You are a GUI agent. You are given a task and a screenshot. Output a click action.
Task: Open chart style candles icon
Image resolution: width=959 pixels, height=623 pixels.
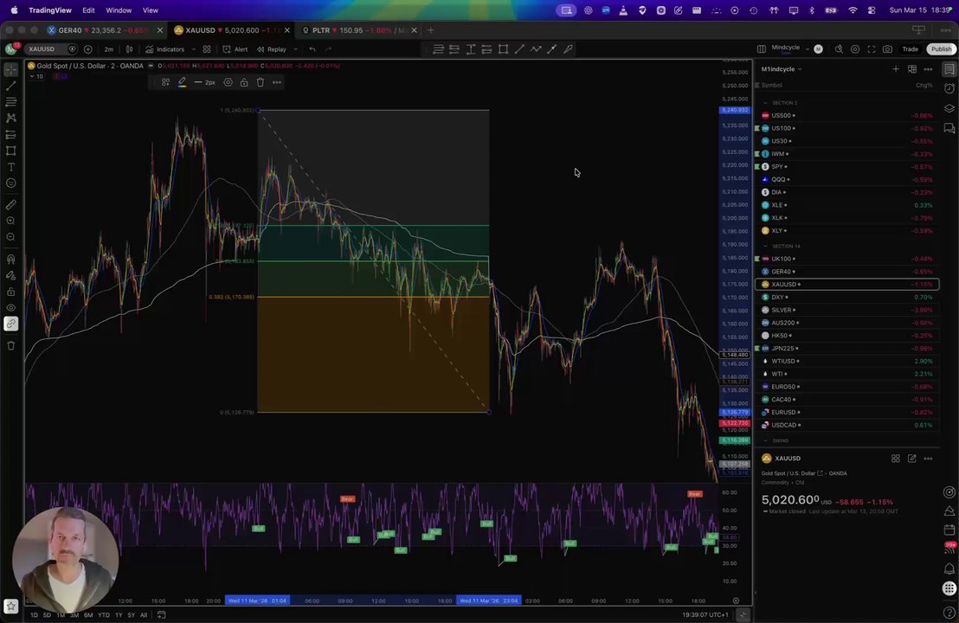(x=129, y=49)
